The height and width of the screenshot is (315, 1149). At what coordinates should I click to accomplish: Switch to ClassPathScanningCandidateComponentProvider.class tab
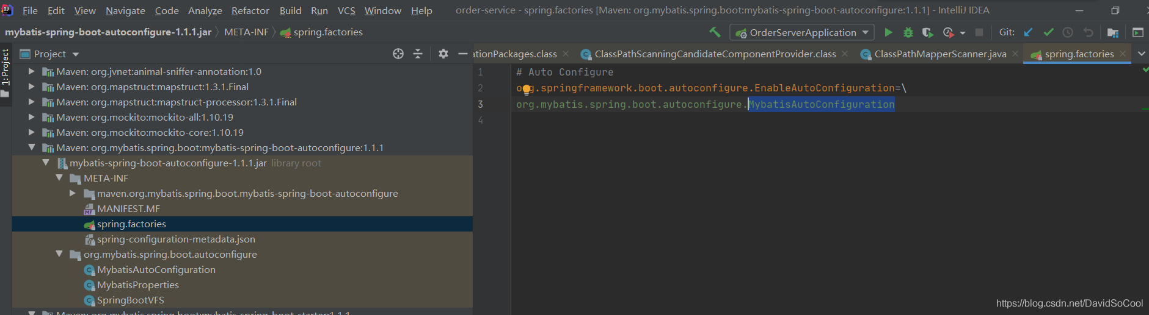[x=715, y=54]
